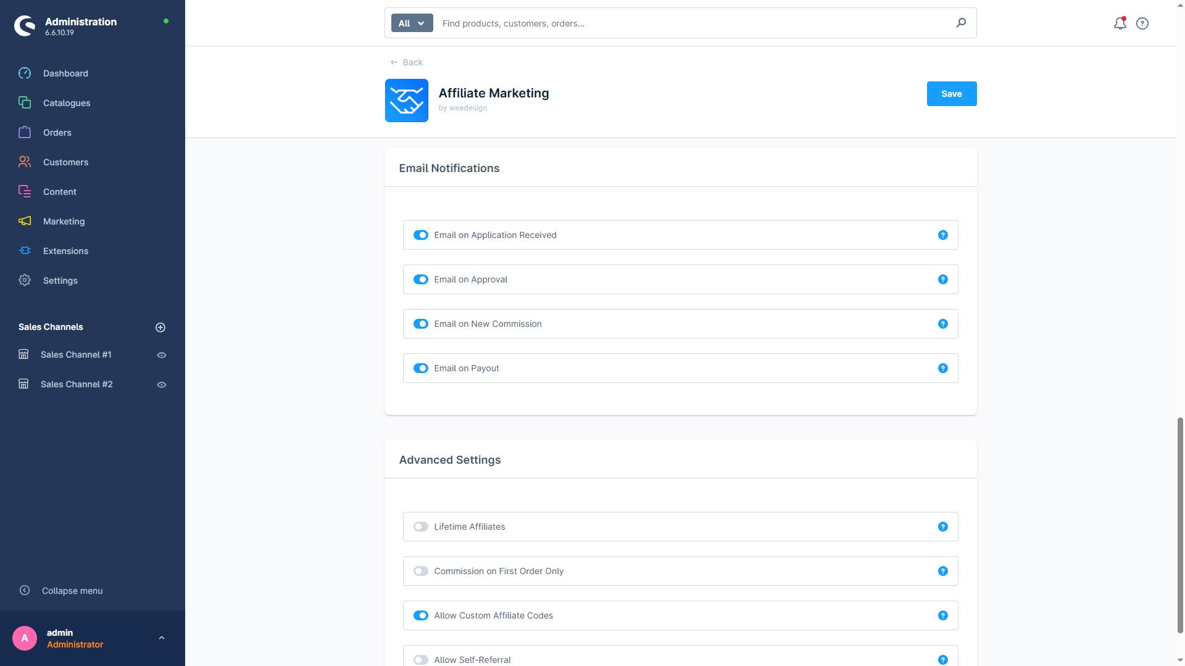The height and width of the screenshot is (666, 1185).
Task: Save the Affiliate Marketing configuration
Action: click(x=951, y=94)
